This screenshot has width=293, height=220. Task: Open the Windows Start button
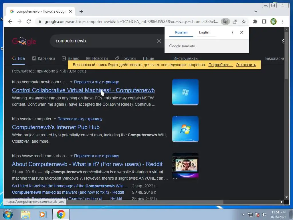pos(7,214)
